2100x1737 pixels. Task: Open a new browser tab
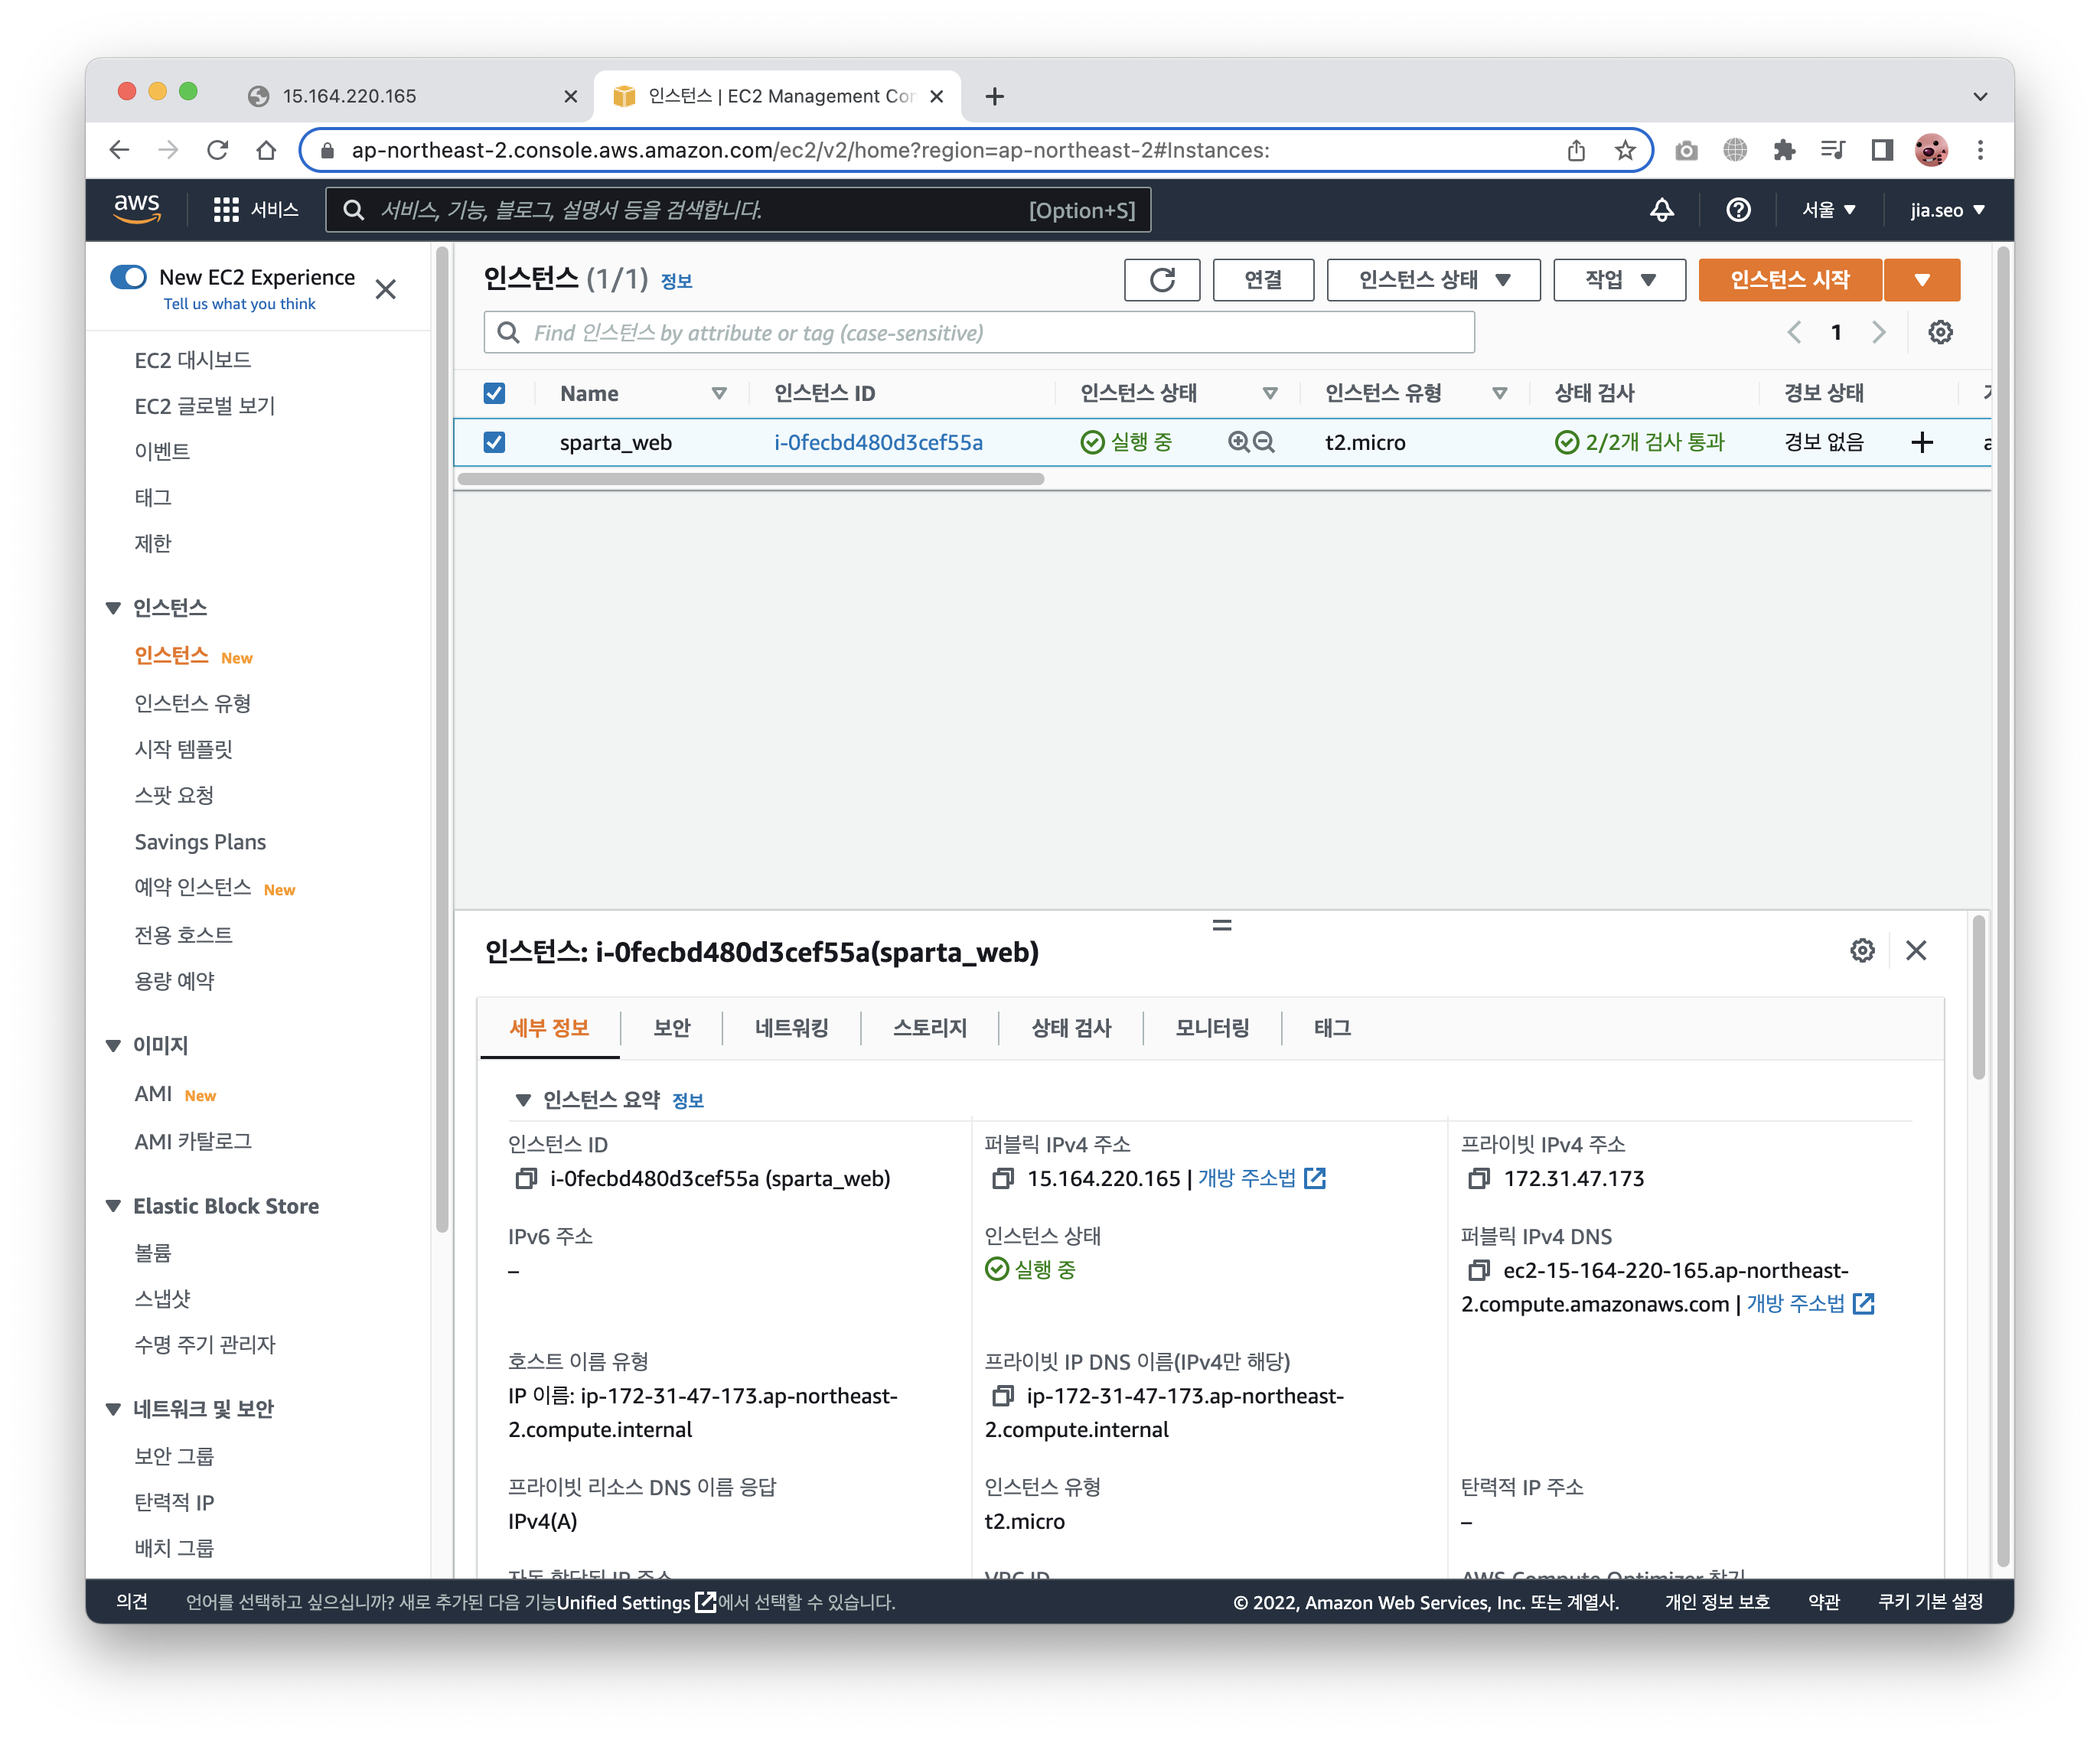pyautogui.click(x=994, y=96)
